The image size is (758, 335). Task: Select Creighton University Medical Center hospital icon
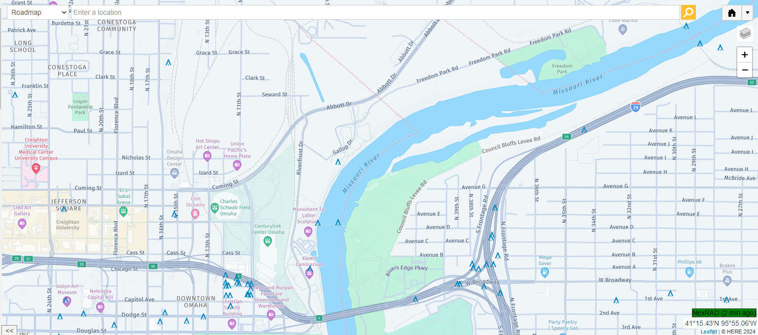click(x=36, y=168)
